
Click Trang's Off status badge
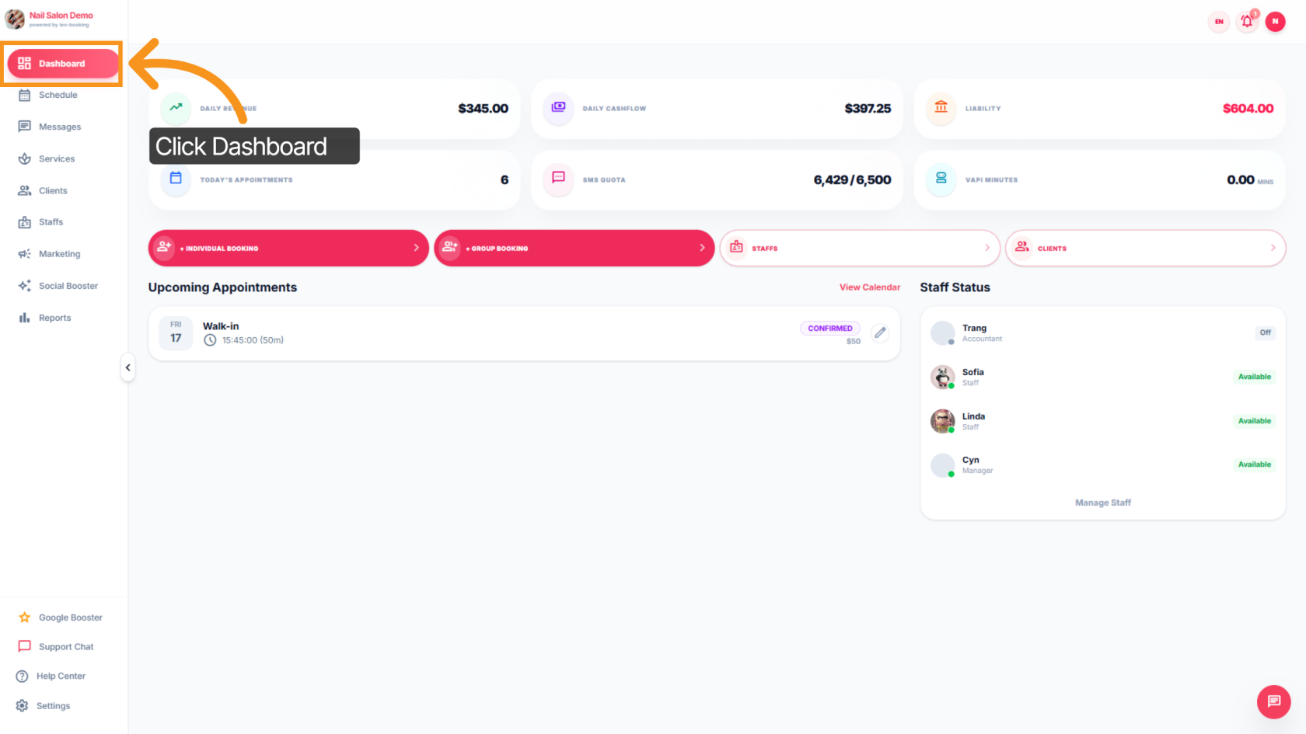pyautogui.click(x=1265, y=332)
